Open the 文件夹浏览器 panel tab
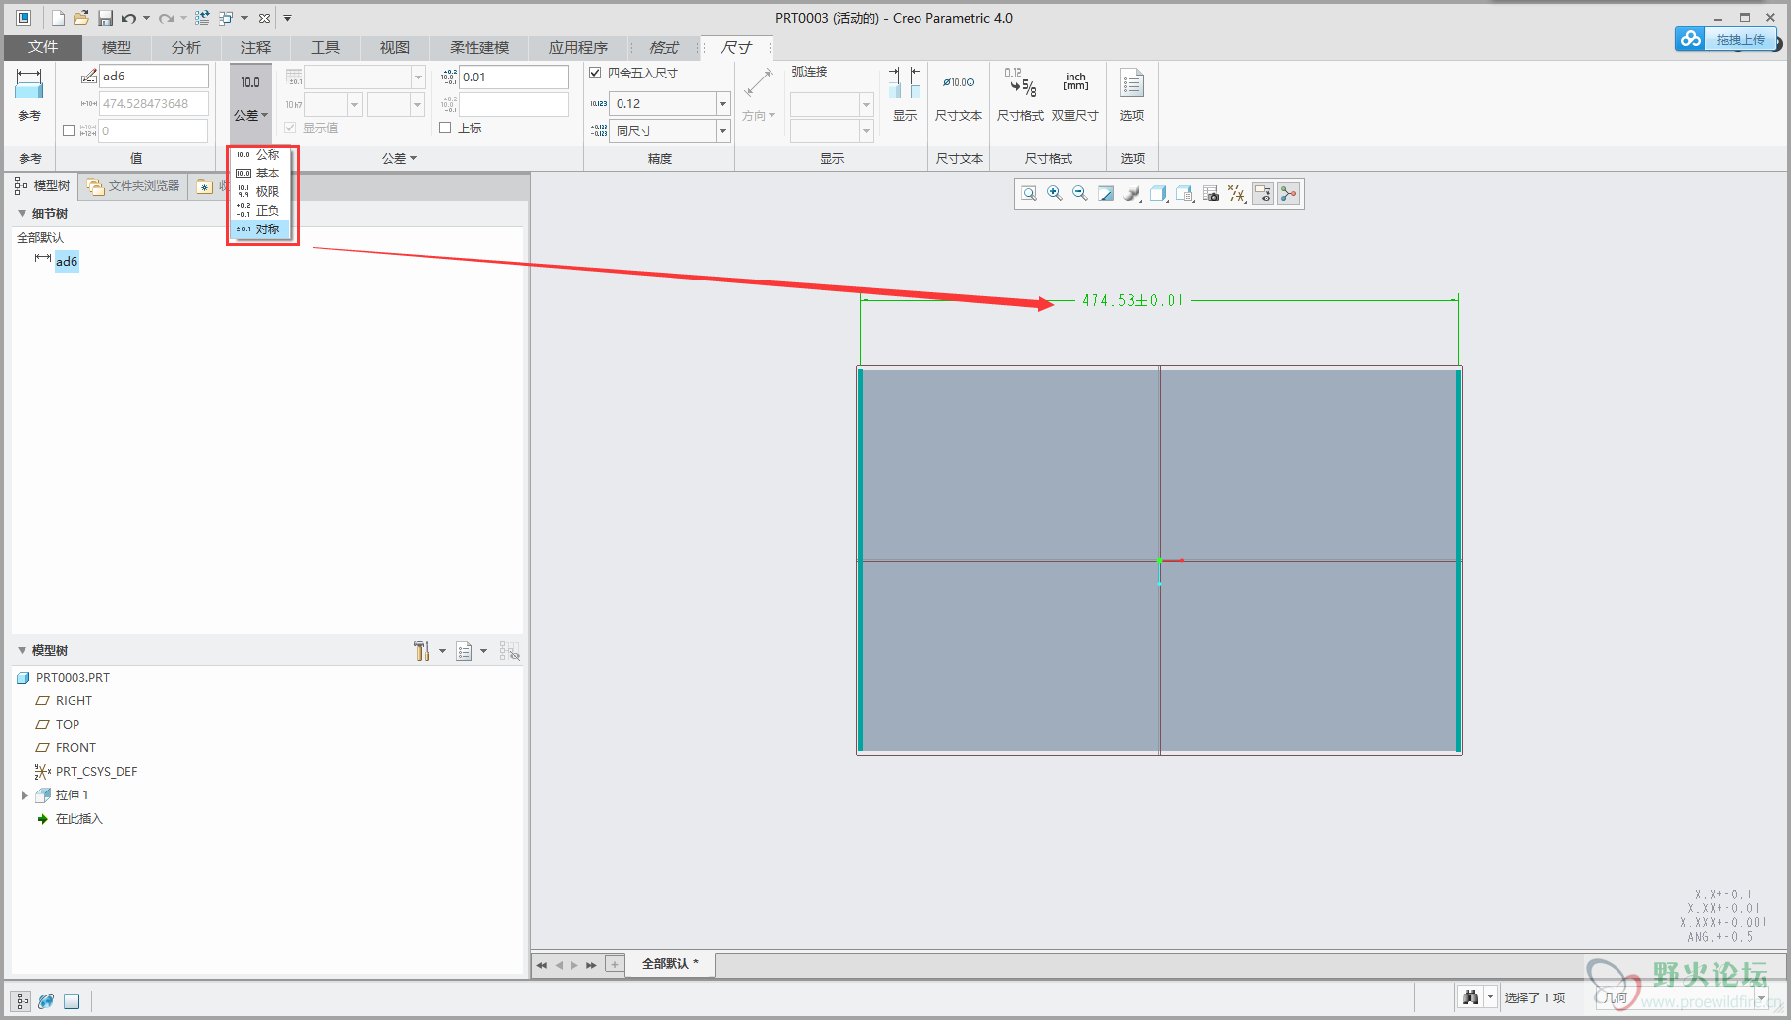The height and width of the screenshot is (1020, 1791). (x=134, y=186)
